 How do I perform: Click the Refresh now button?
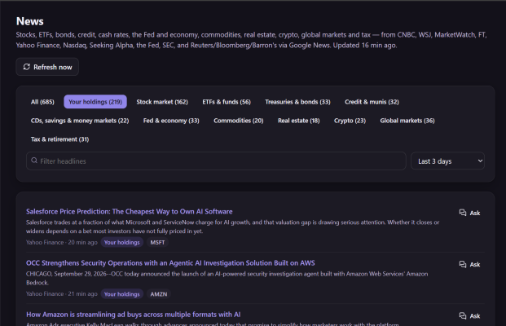click(47, 67)
